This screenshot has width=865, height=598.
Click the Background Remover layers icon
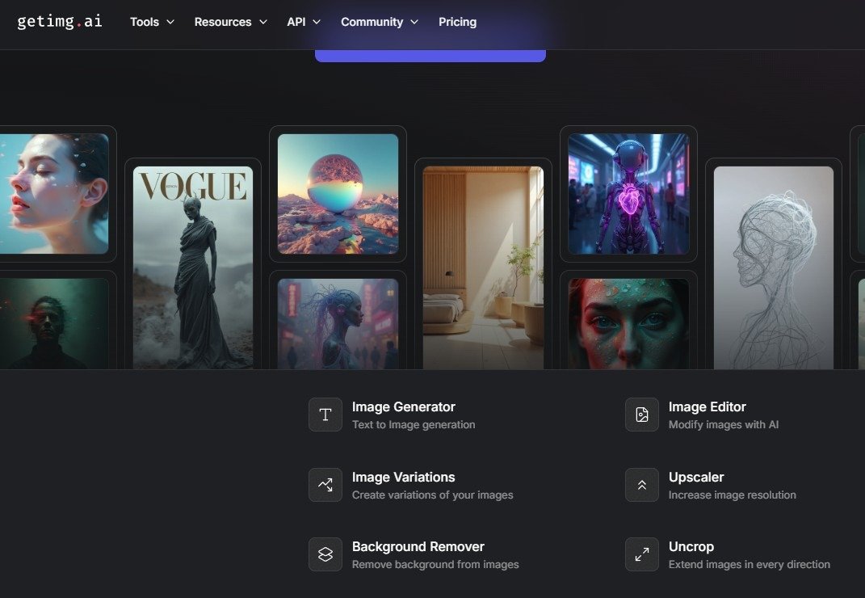(325, 554)
